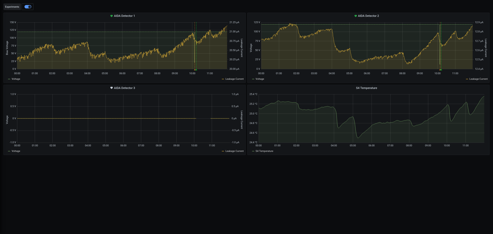Expand the S4 Temperature panel title menu
Screen dimensions: 493x234
pos(366,88)
